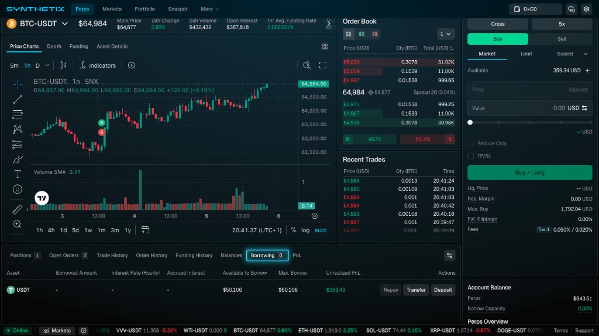Image resolution: width=599 pixels, height=336 pixels.
Task: Select the pattern drawing tool
Action: pos(18,129)
